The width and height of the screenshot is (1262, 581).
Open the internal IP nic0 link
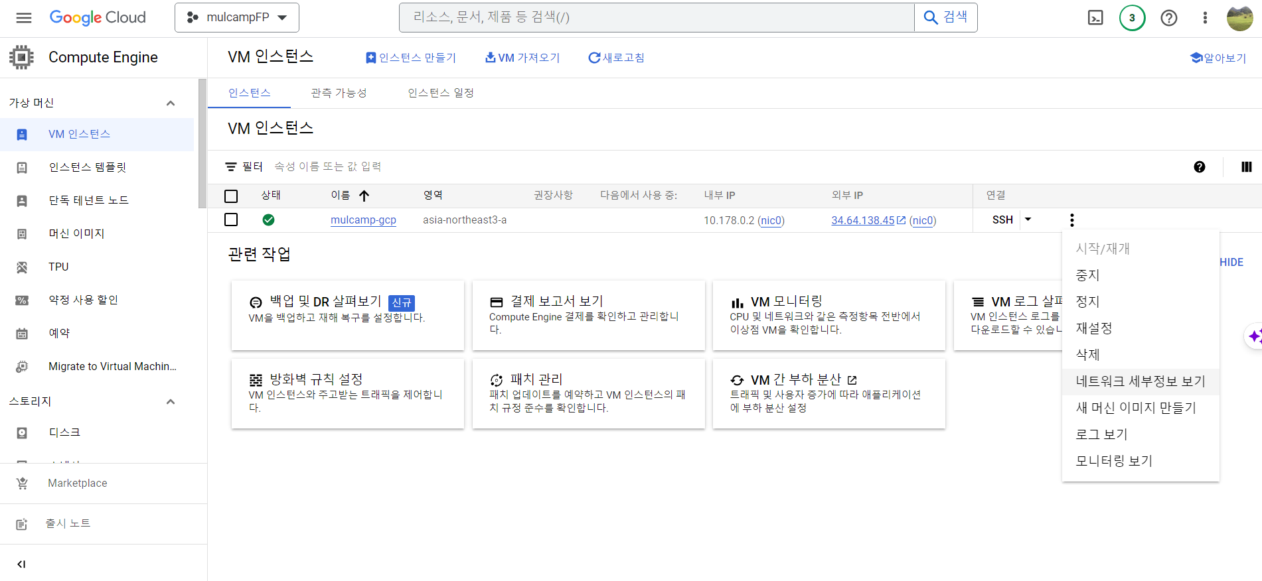pyautogui.click(x=771, y=221)
